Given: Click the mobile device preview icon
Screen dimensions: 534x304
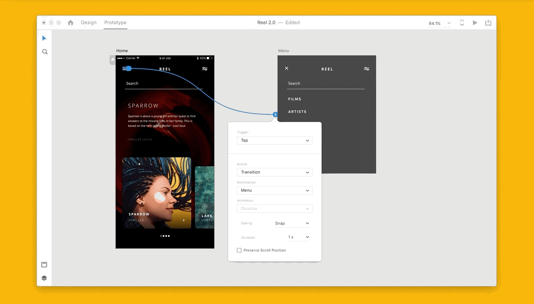Looking at the screenshot, I should pyautogui.click(x=462, y=23).
